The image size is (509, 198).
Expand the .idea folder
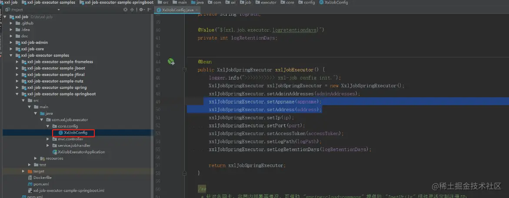pyautogui.click(x=11, y=30)
